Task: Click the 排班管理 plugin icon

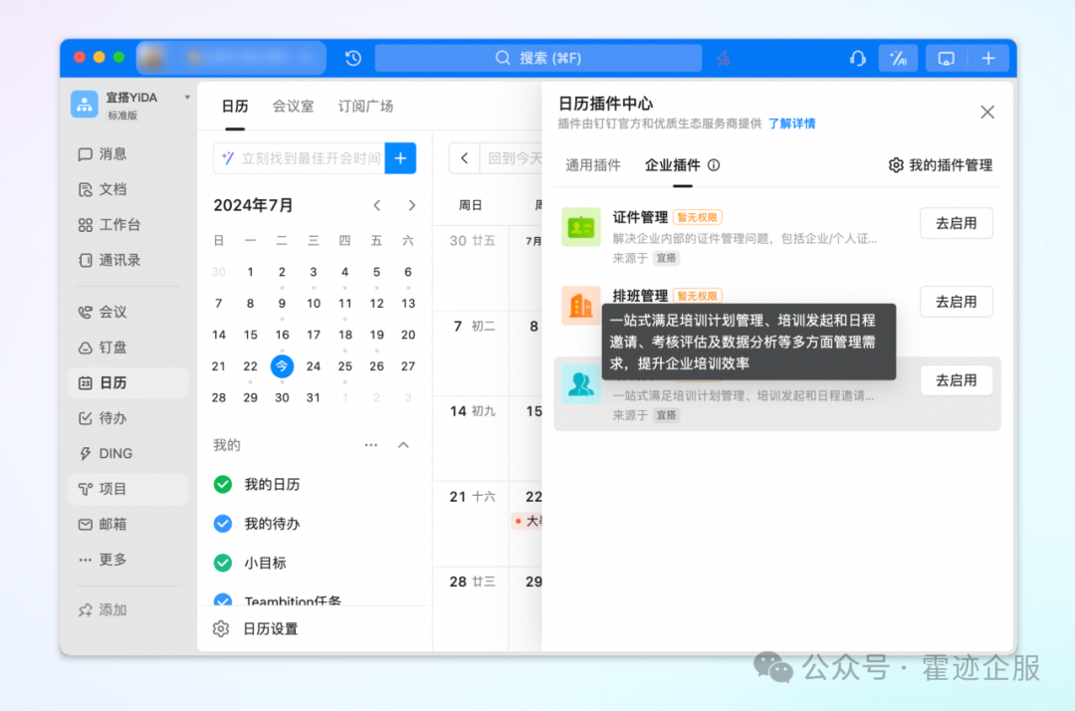Action: point(580,305)
